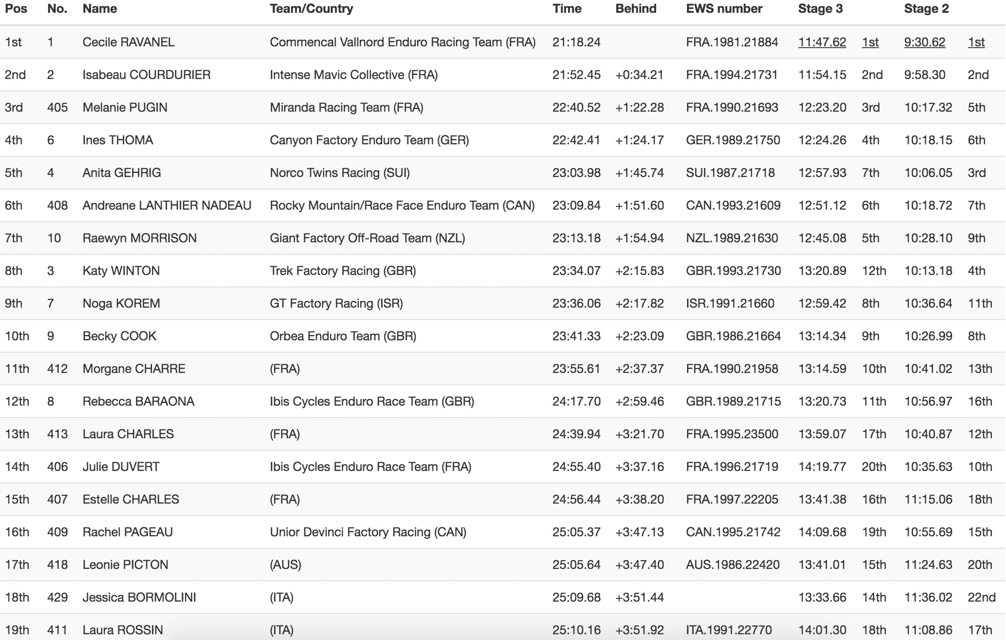Click the EWS number column header
This screenshot has width=1006, height=640.
(724, 9)
